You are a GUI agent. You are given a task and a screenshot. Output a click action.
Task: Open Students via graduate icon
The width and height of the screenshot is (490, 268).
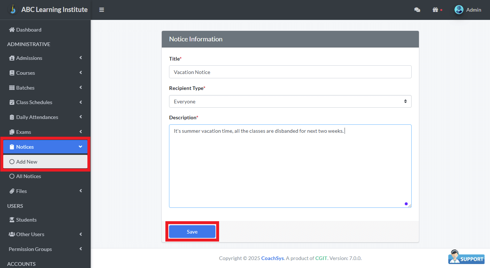pos(12,220)
